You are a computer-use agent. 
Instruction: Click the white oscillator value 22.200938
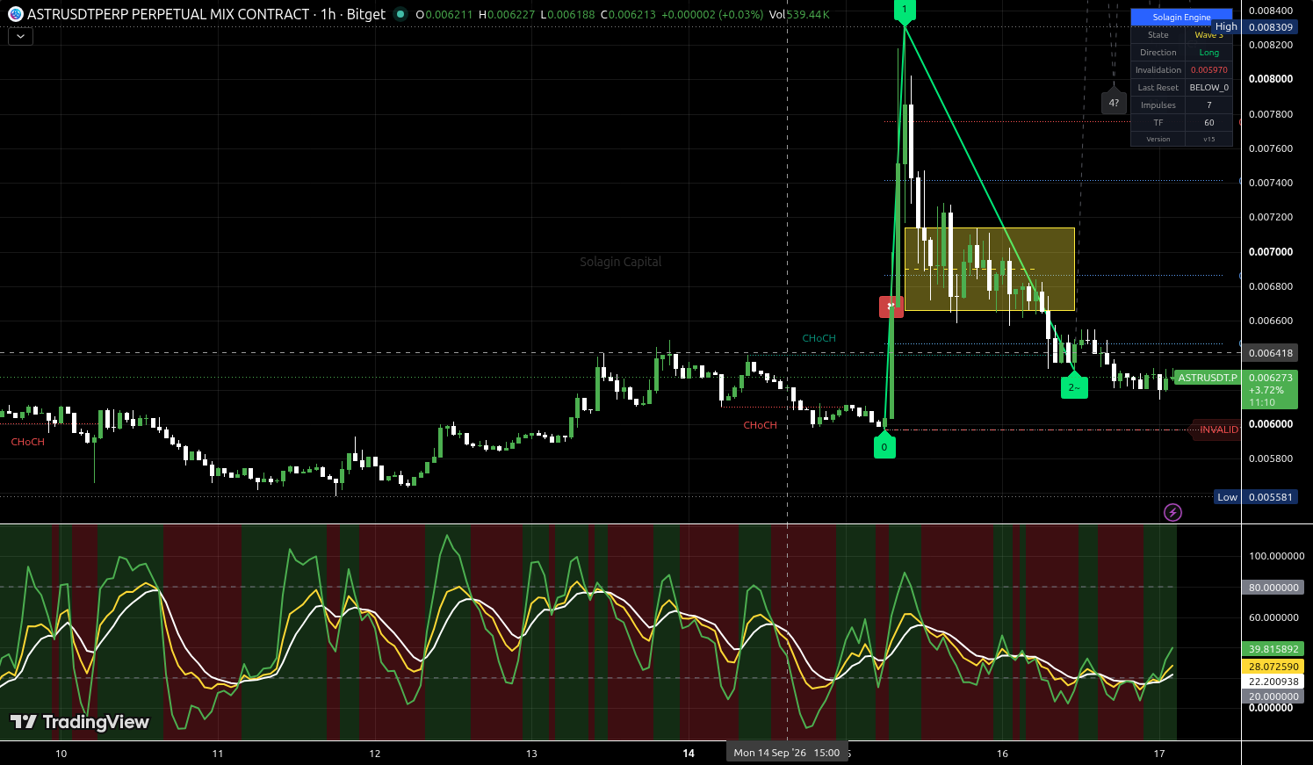pos(1273,682)
